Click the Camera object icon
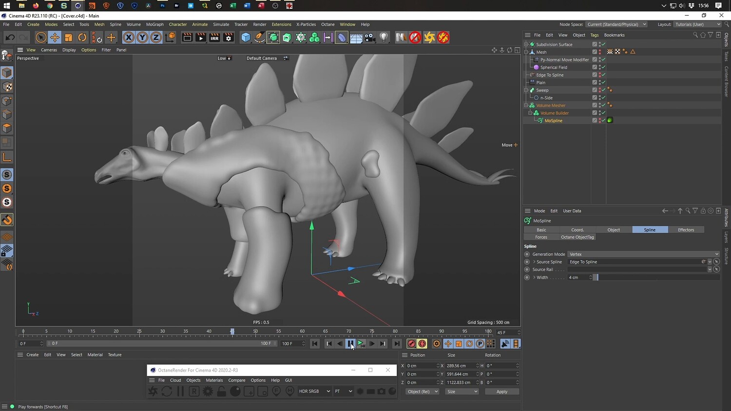This screenshot has width=731, height=411. [370, 37]
